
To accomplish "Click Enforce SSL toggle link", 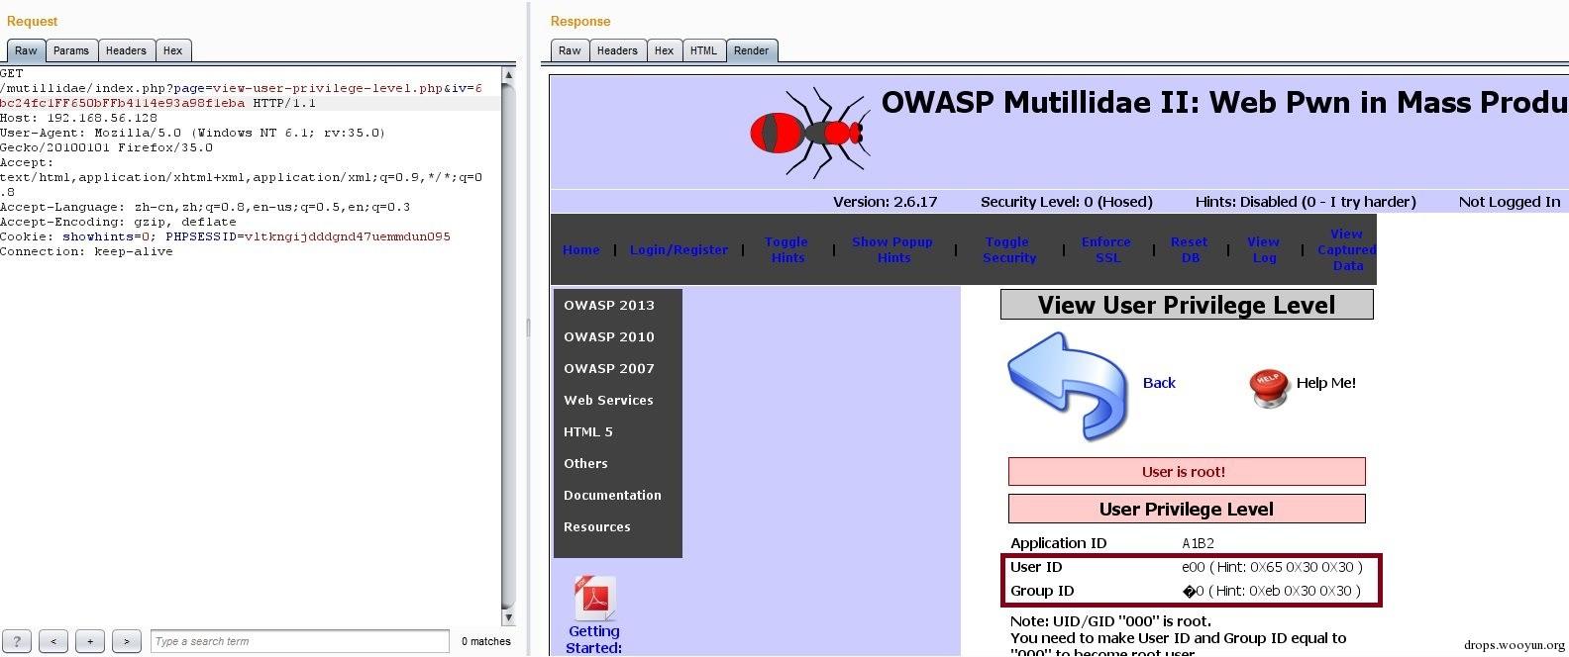I will click(x=1106, y=249).
